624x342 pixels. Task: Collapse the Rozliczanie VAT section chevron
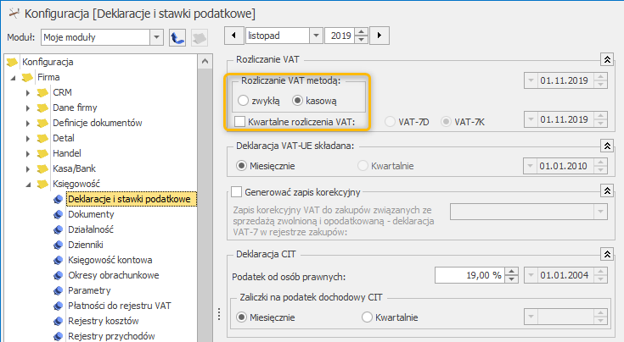607,59
